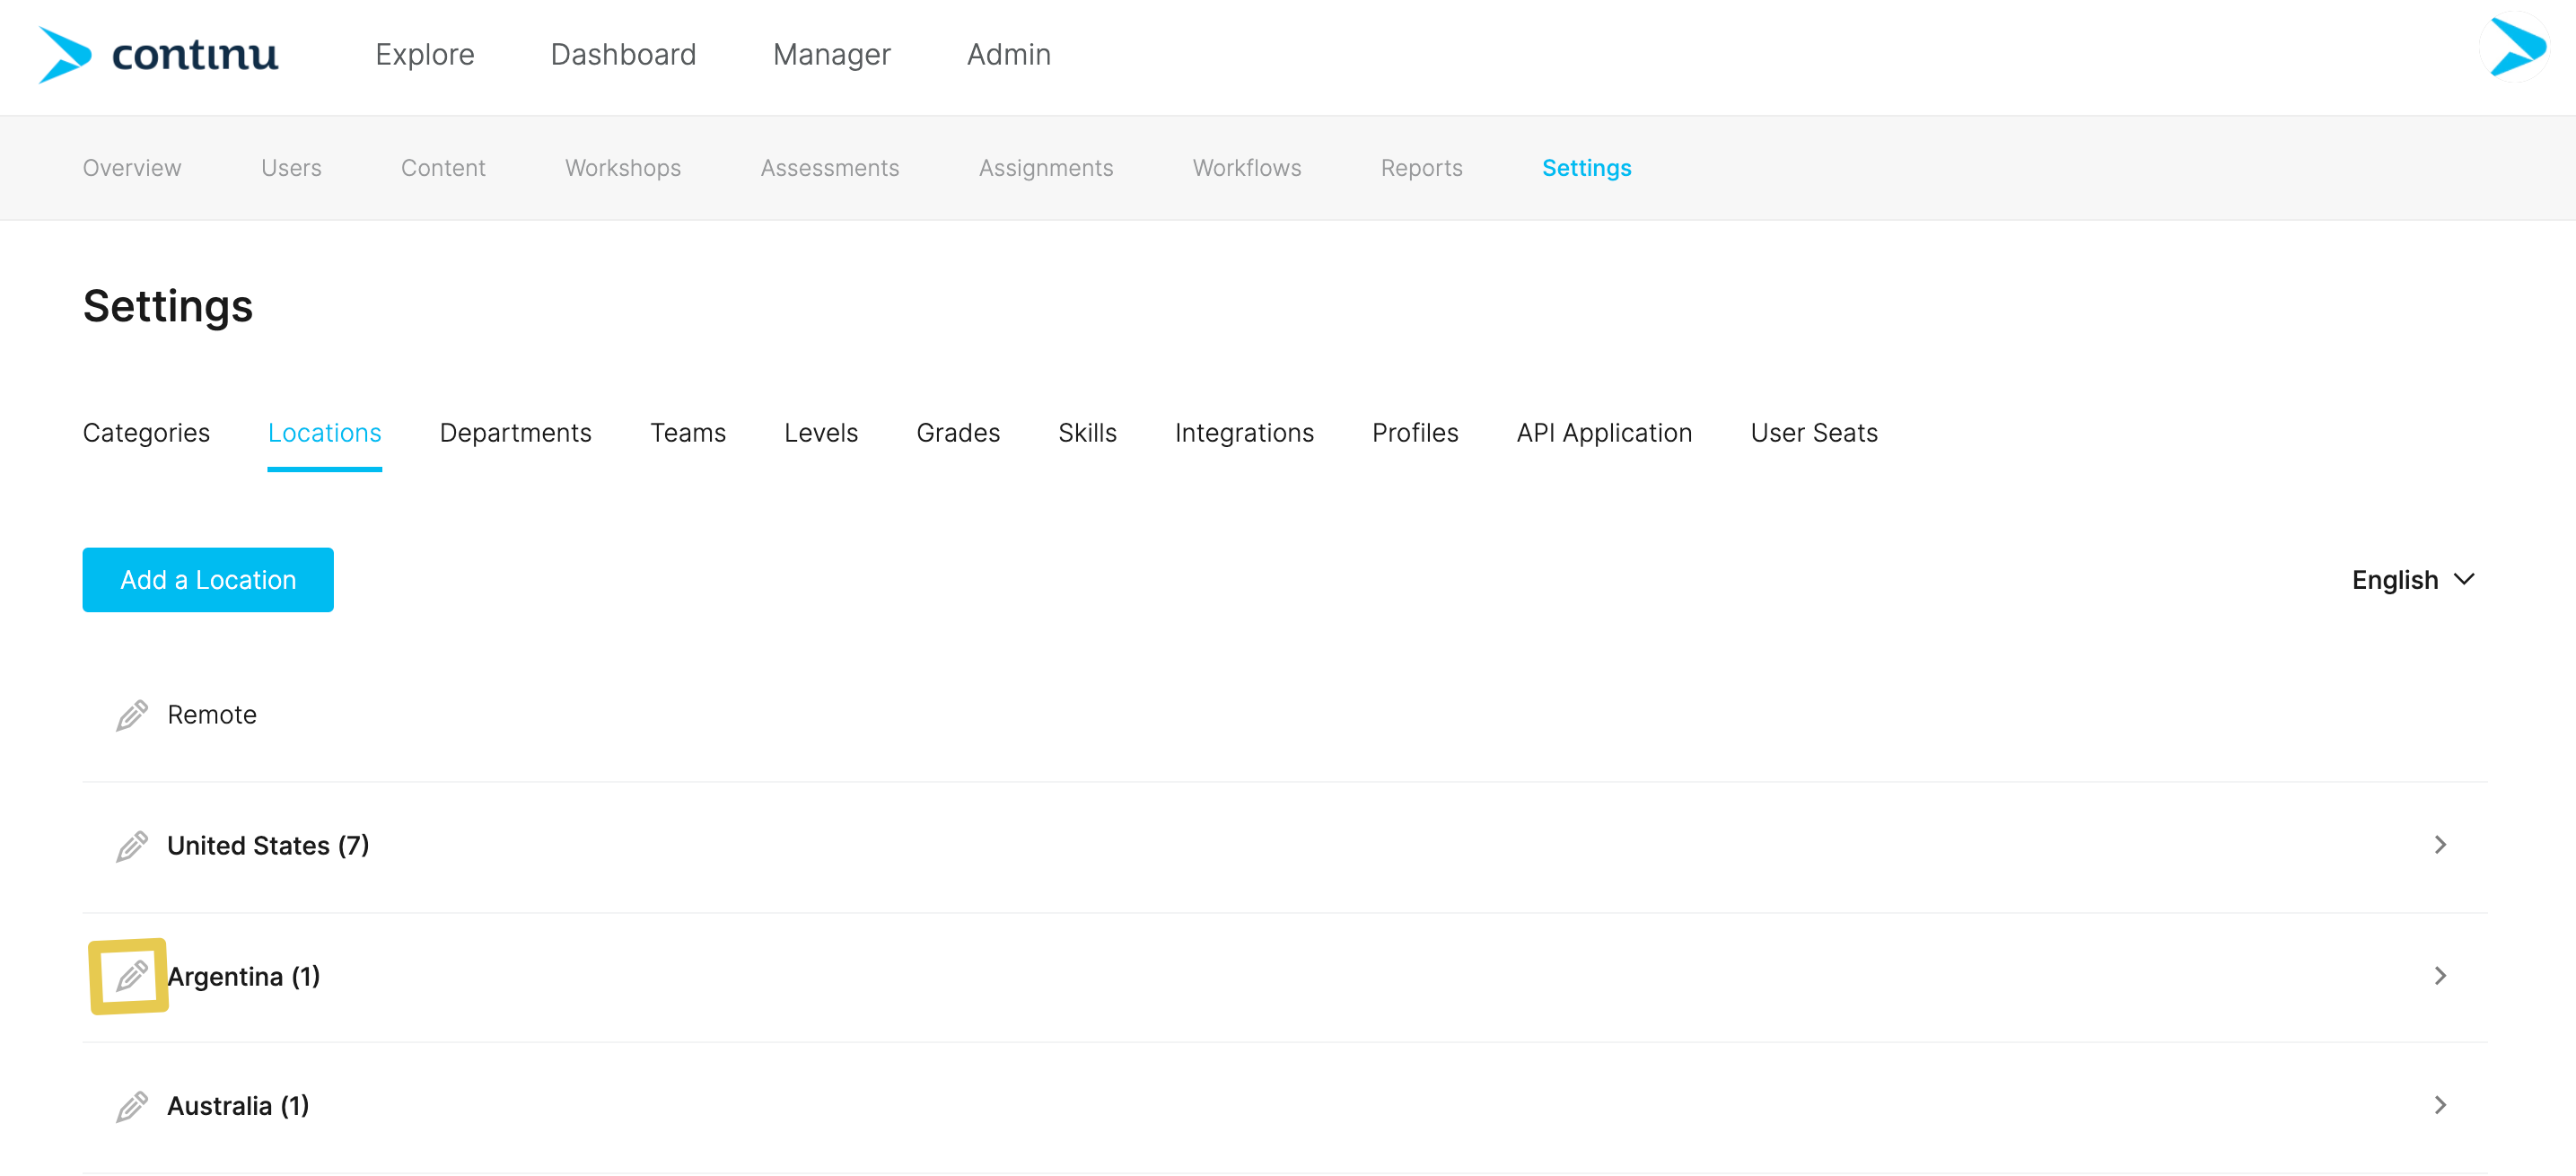Select the Settings admin tab

pos(1587,168)
